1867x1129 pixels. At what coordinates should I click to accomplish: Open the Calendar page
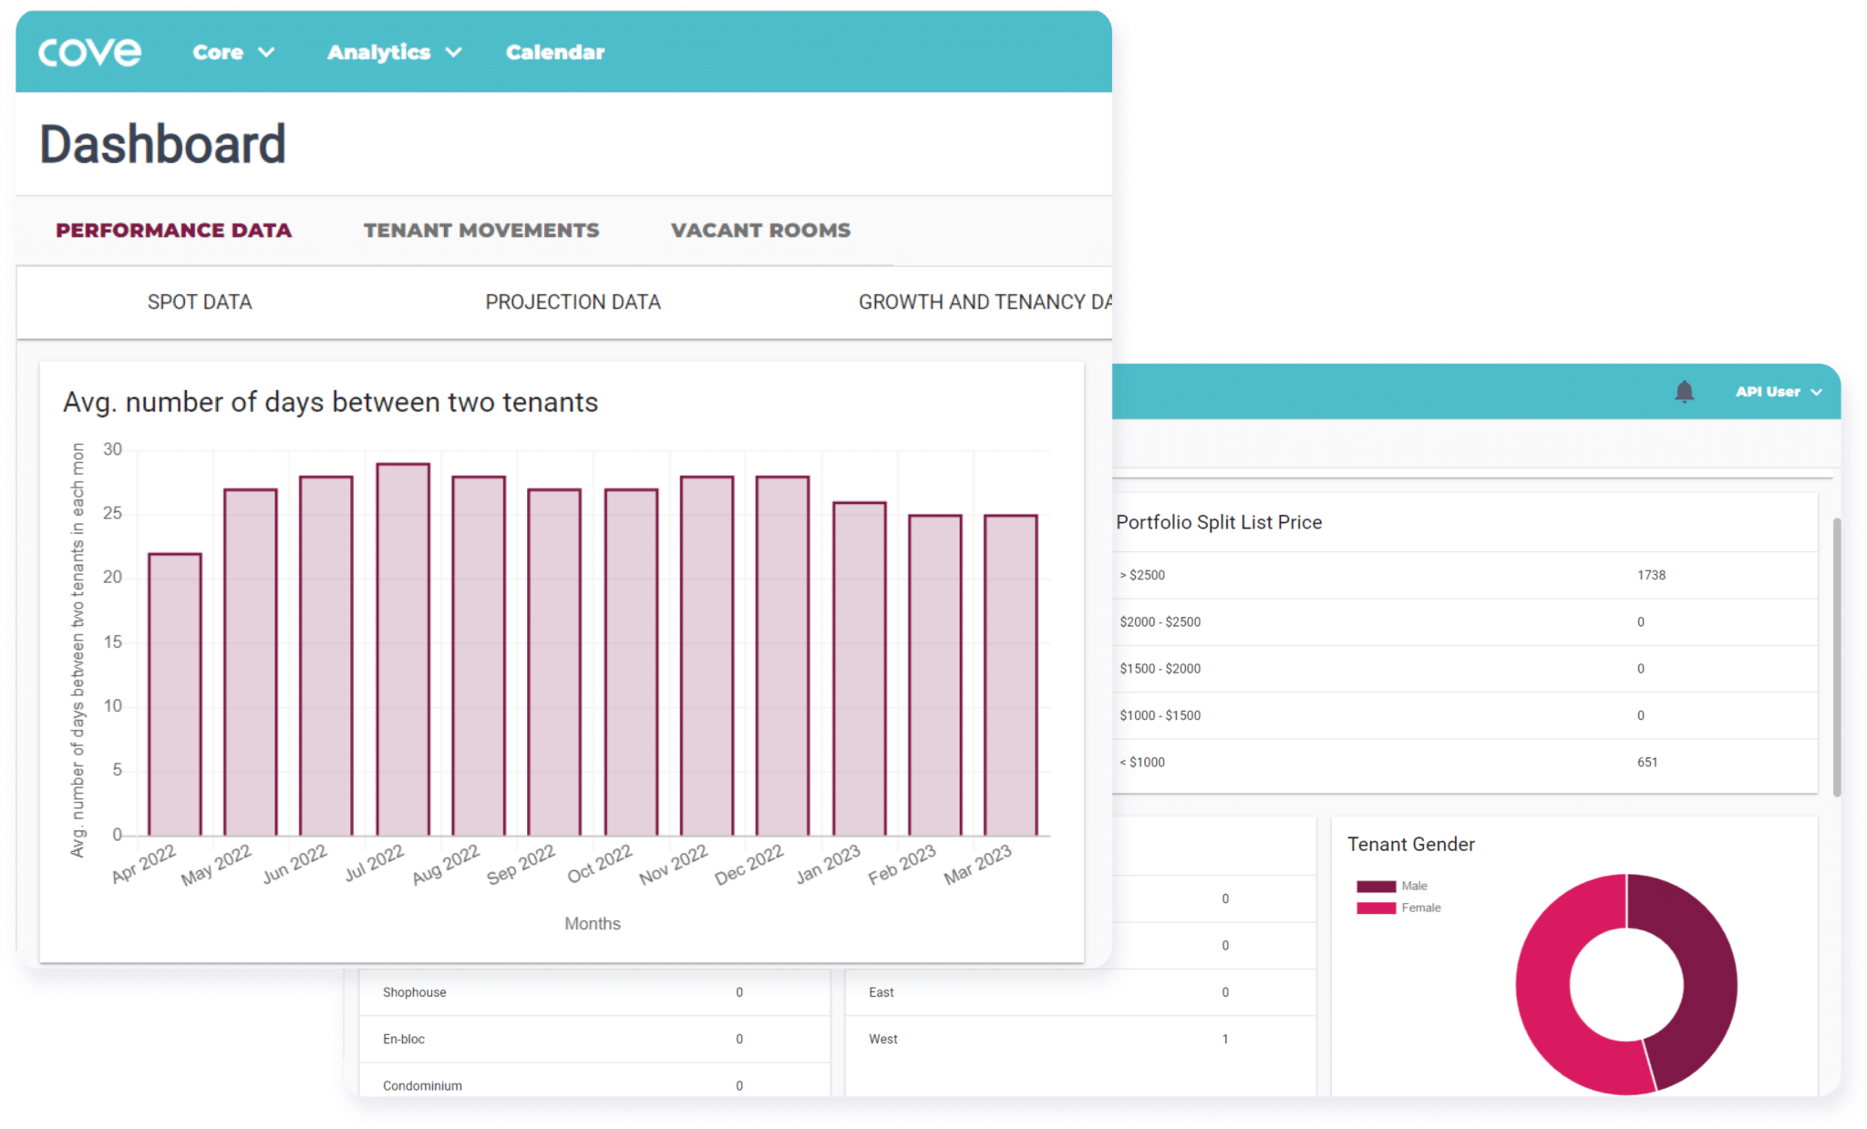(x=555, y=53)
